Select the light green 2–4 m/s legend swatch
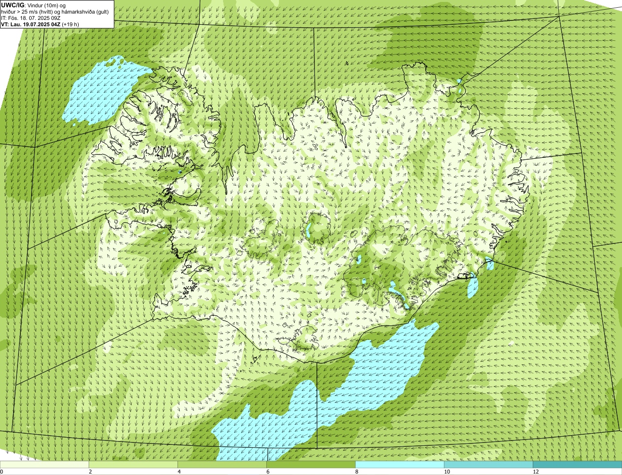The height and width of the screenshot is (475, 622). coord(134,464)
